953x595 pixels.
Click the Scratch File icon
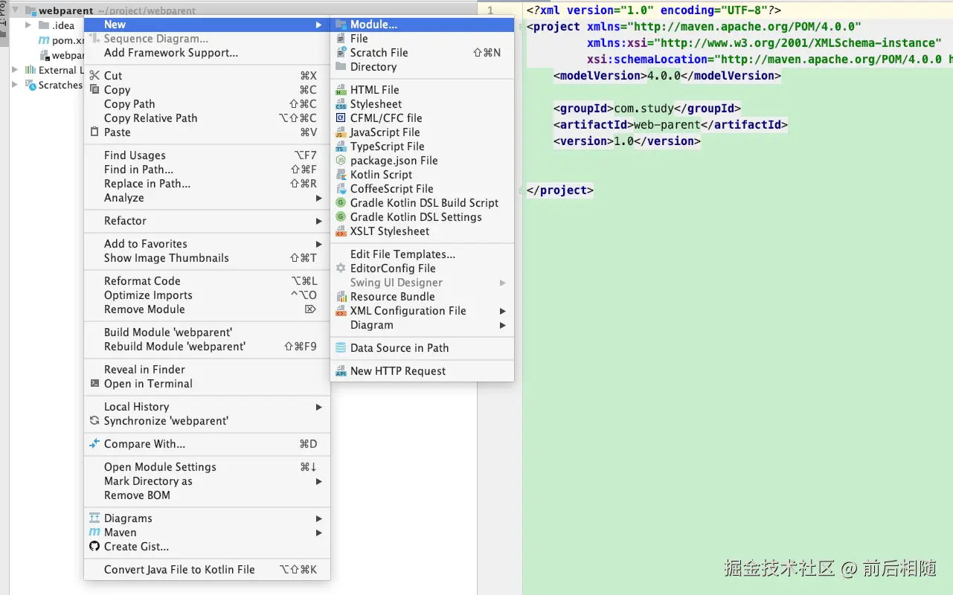click(x=341, y=53)
